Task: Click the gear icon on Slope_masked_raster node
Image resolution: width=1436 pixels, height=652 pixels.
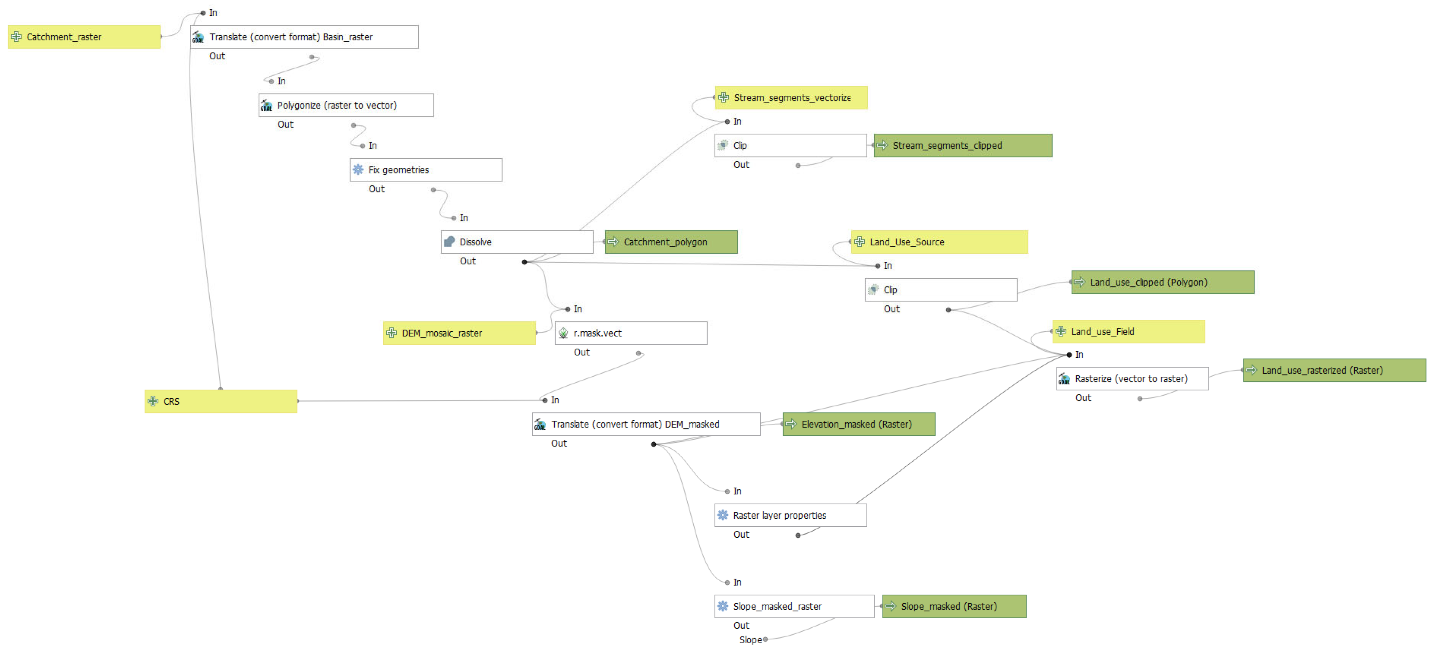Action: pyautogui.click(x=723, y=606)
